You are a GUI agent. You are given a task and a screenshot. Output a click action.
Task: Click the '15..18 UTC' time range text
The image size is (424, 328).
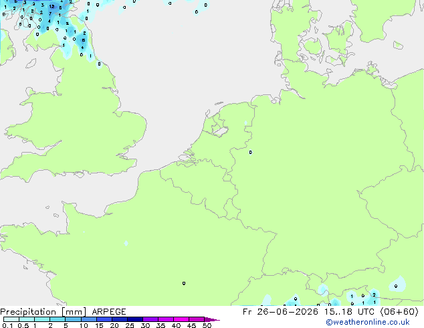(x=349, y=312)
